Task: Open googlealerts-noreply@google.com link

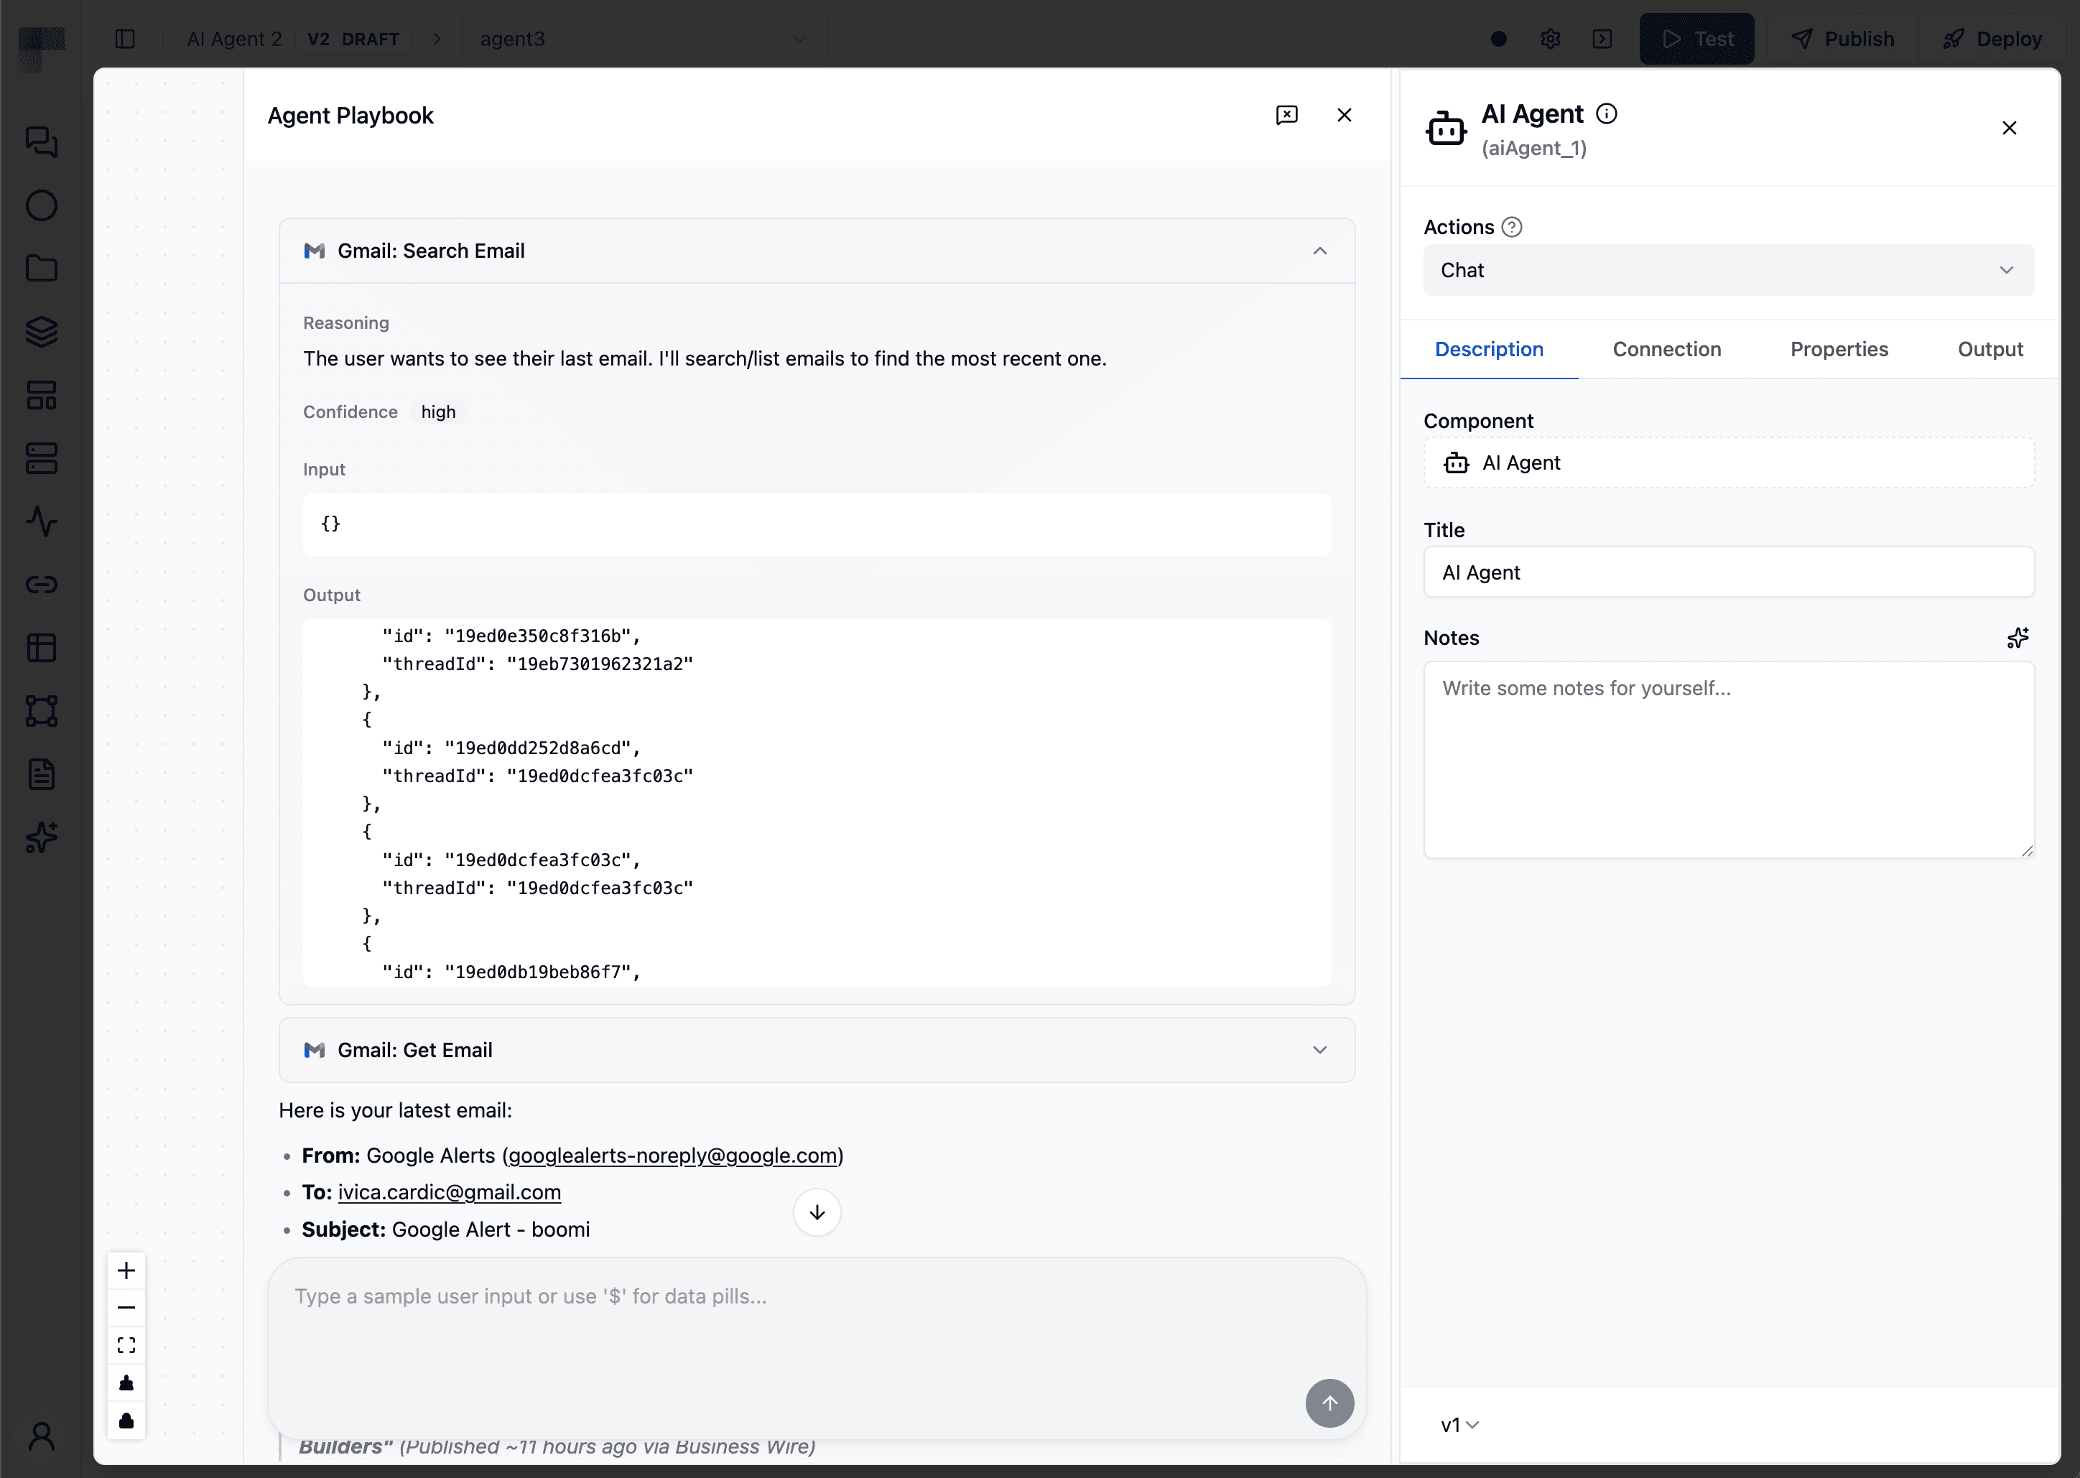Action: tap(673, 1156)
